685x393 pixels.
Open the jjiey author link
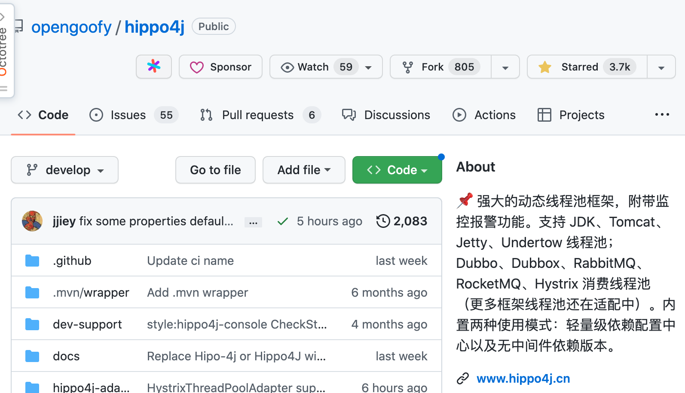click(x=64, y=221)
